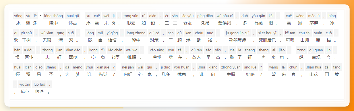Click the pinyin "shān huā"
Viewport: 354px width, 111px height.
pos(314,67)
